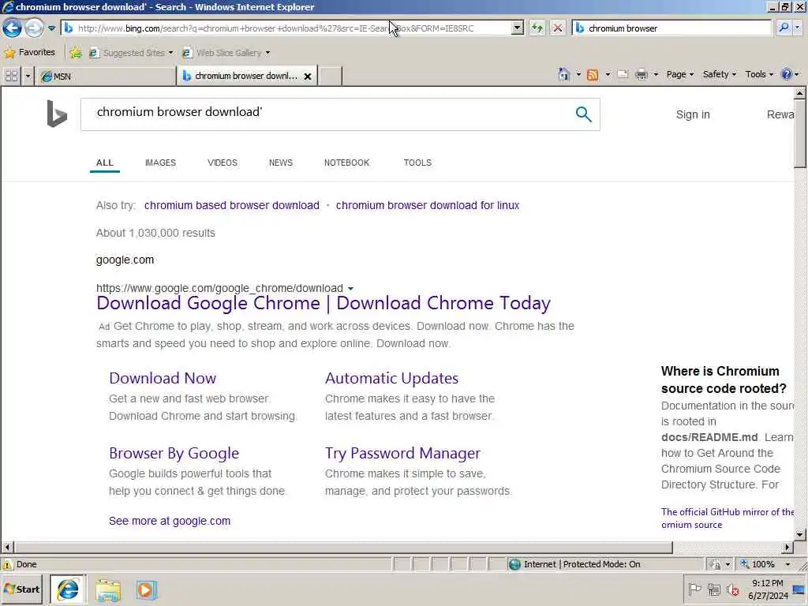Click 'chromium based browser download' suggestion
This screenshot has width=808, height=606.
(x=232, y=205)
